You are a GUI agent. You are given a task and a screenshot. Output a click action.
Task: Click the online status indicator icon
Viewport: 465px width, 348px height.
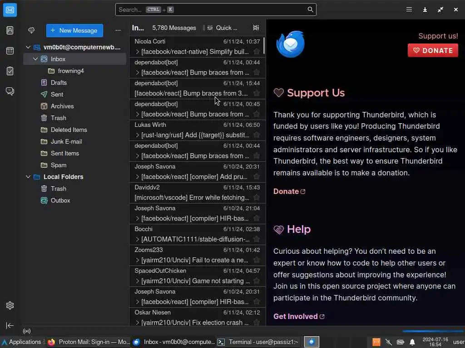point(27,331)
